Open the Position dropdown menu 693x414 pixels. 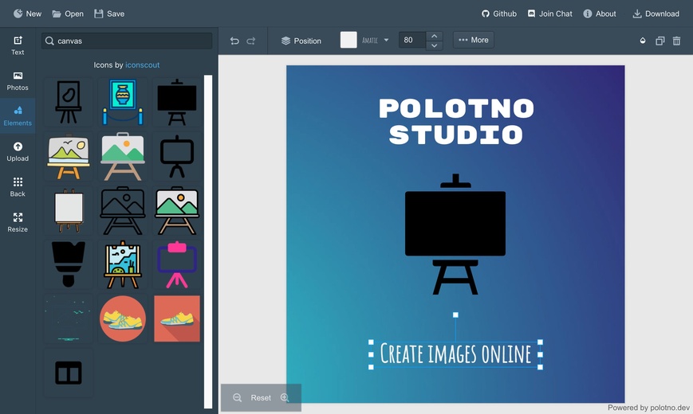coord(301,41)
